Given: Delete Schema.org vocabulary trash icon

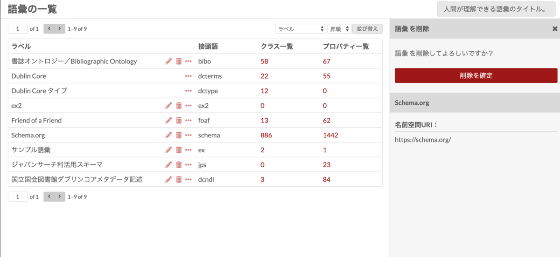Looking at the screenshot, I should pyautogui.click(x=179, y=135).
